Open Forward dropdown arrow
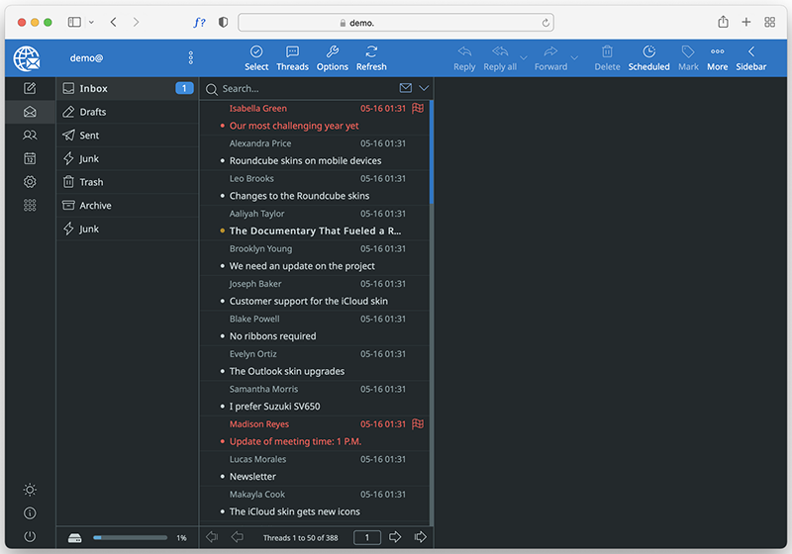 (x=574, y=57)
